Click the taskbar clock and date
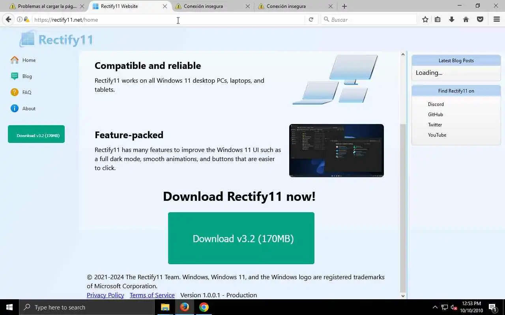 [471, 307]
